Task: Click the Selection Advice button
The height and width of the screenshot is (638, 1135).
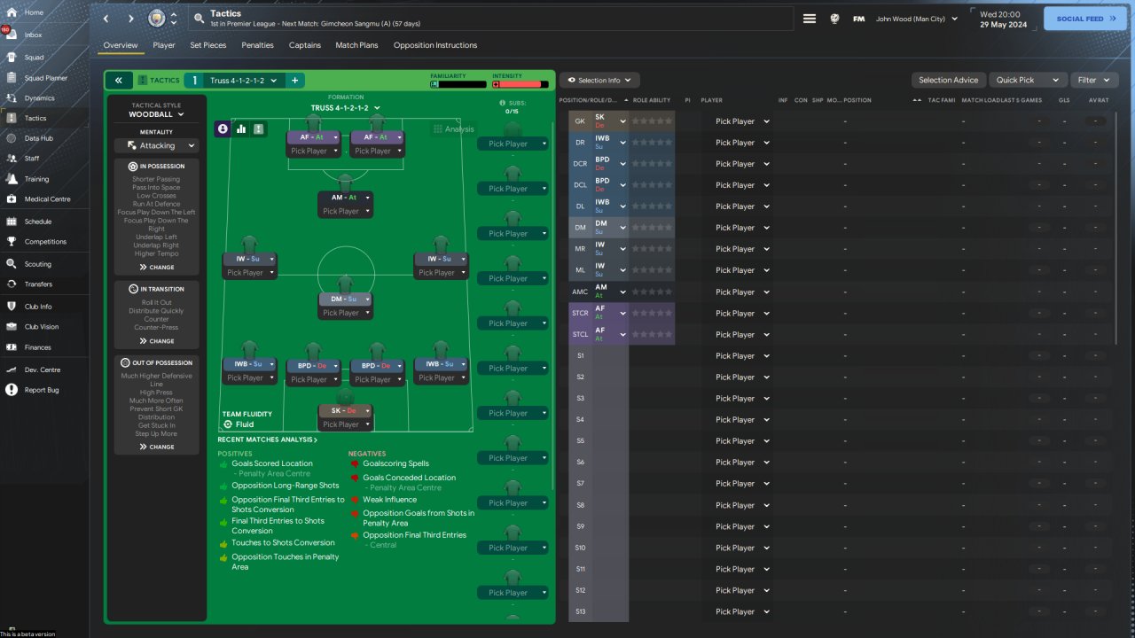Action: [948, 80]
